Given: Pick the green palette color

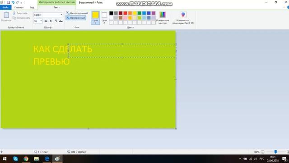Looking at the screenshot, I should 140,13.
